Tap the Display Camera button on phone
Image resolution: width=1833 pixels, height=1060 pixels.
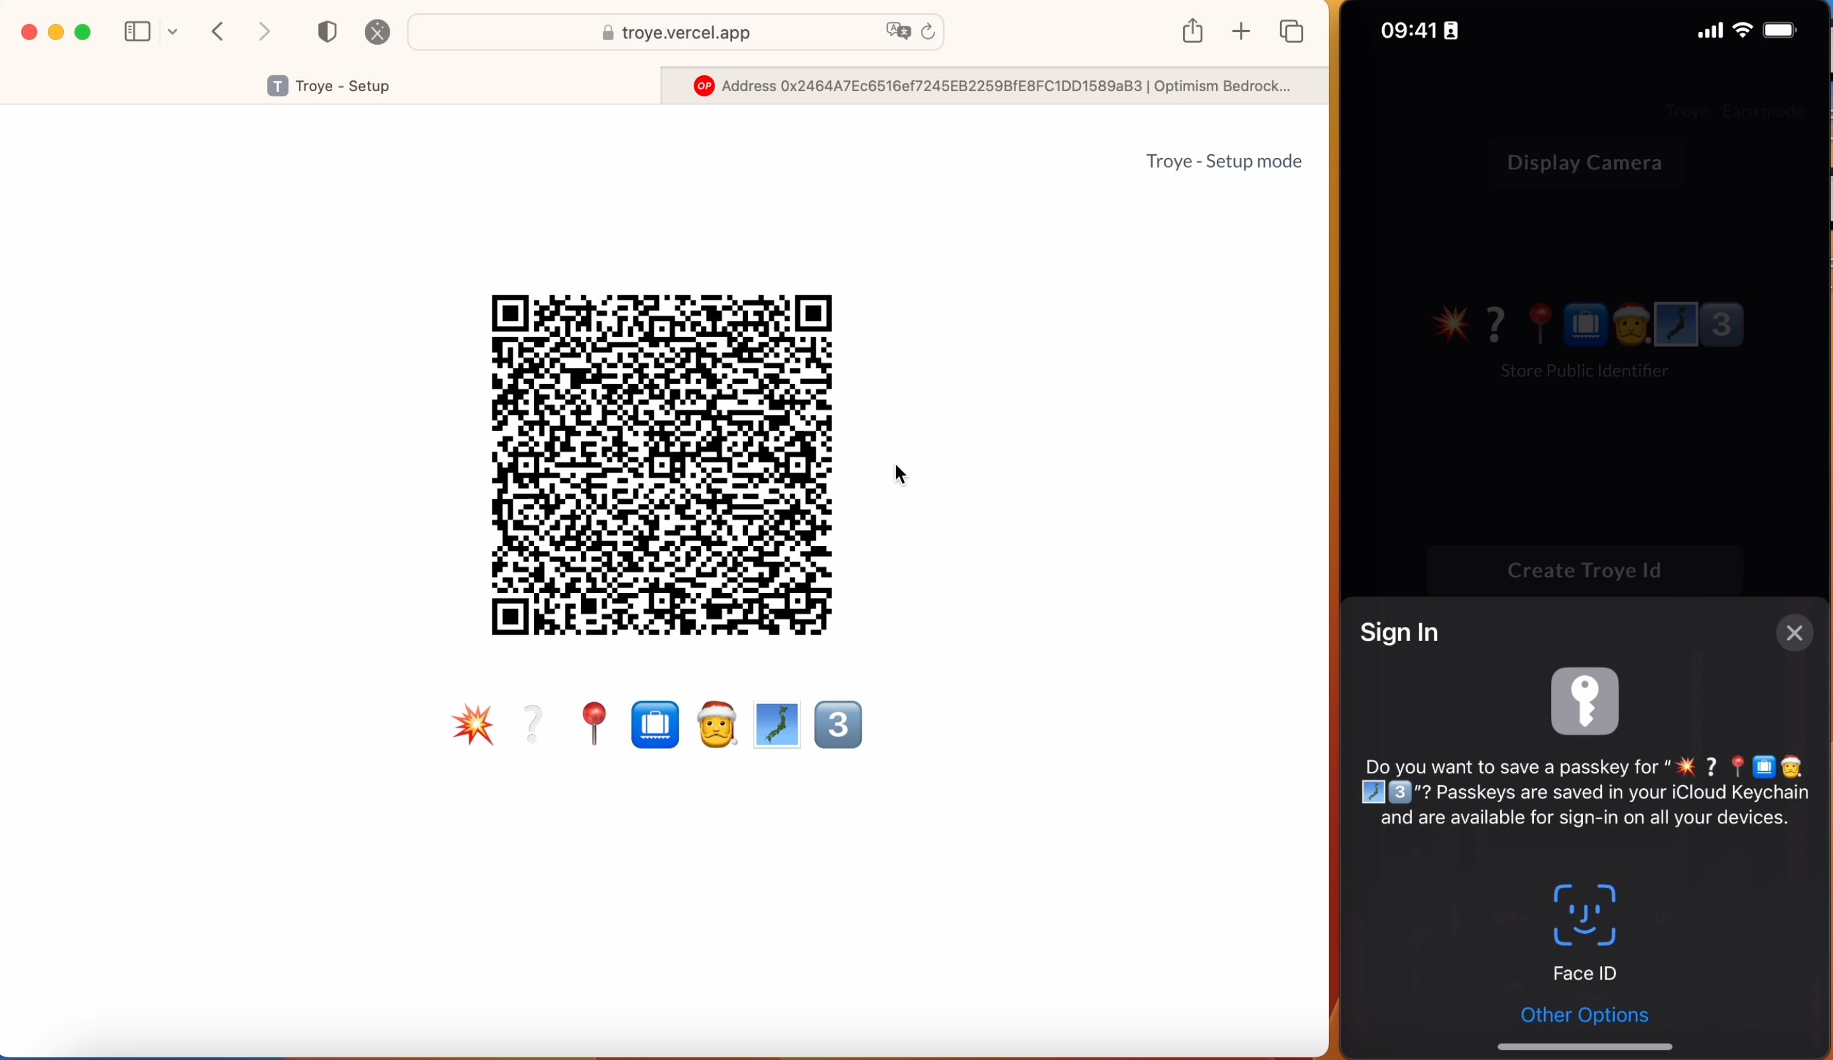click(1584, 163)
